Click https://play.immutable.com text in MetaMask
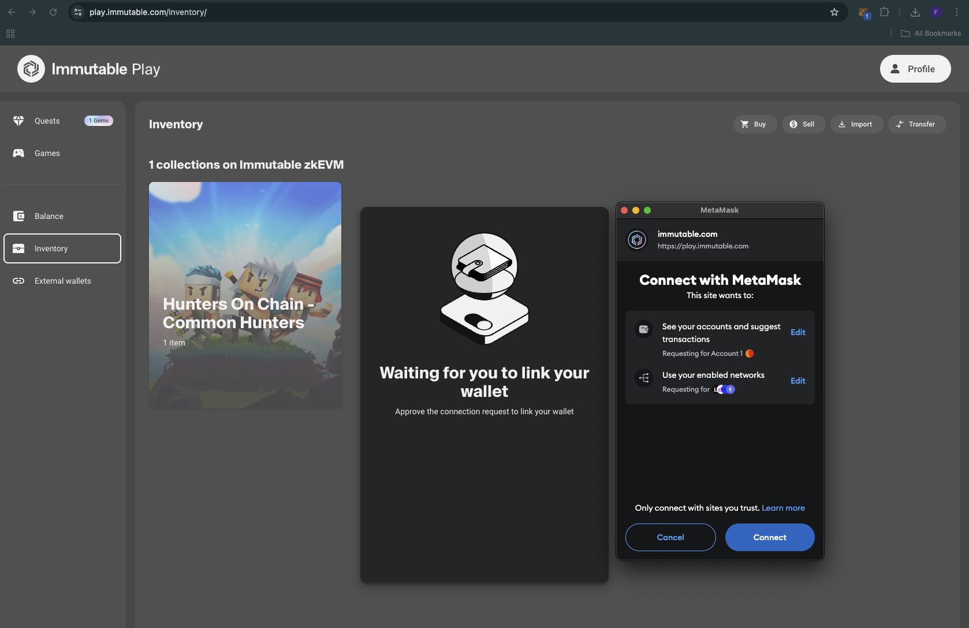 [703, 246]
